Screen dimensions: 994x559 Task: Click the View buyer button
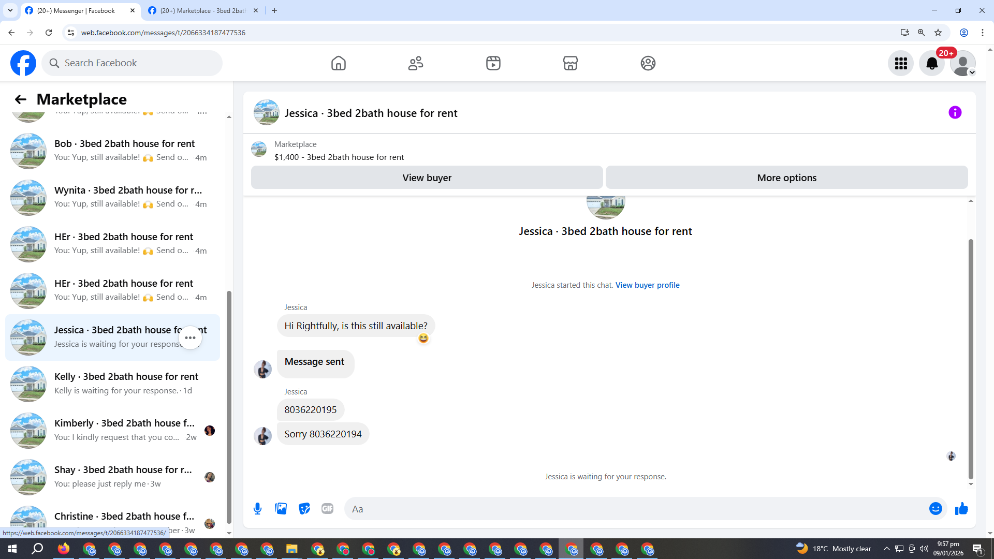point(427,178)
